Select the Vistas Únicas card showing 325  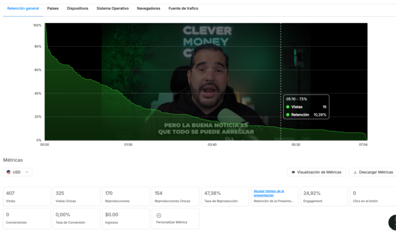tap(76, 196)
